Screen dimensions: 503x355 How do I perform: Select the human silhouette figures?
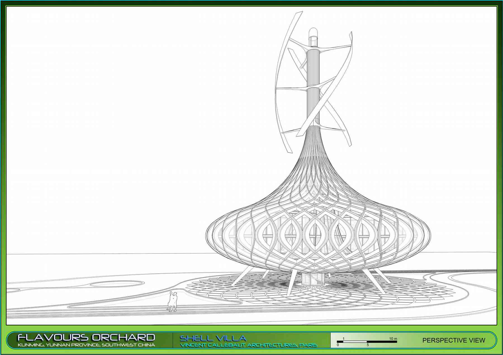[x=172, y=301]
